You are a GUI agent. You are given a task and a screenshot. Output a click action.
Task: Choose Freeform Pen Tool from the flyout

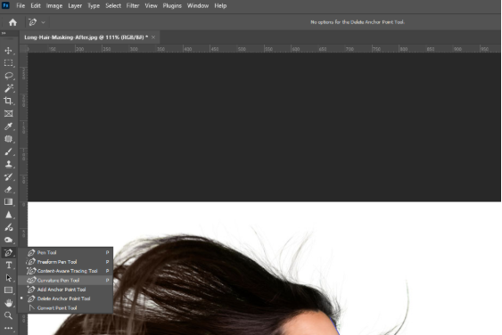(x=65, y=262)
